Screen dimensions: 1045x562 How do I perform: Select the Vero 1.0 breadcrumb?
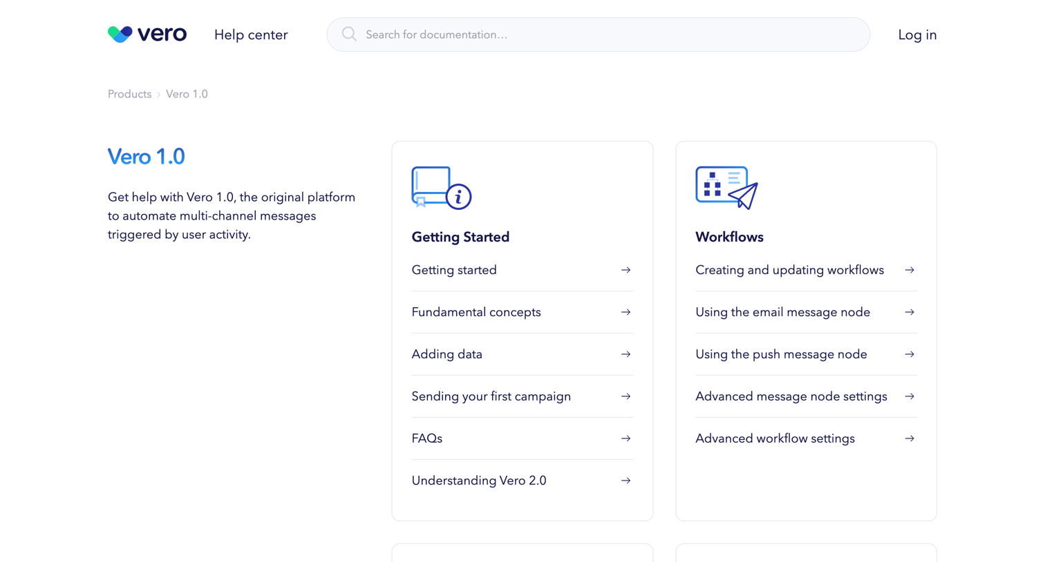pyautogui.click(x=187, y=94)
